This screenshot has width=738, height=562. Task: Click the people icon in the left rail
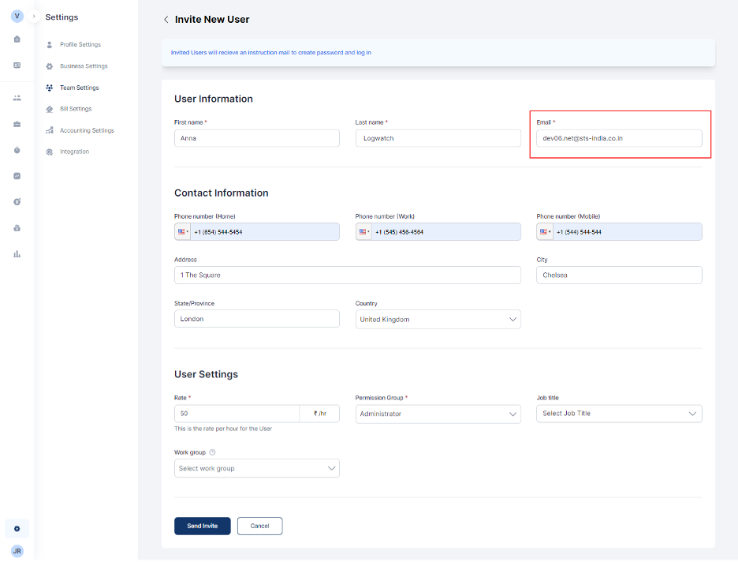(17, 98)
